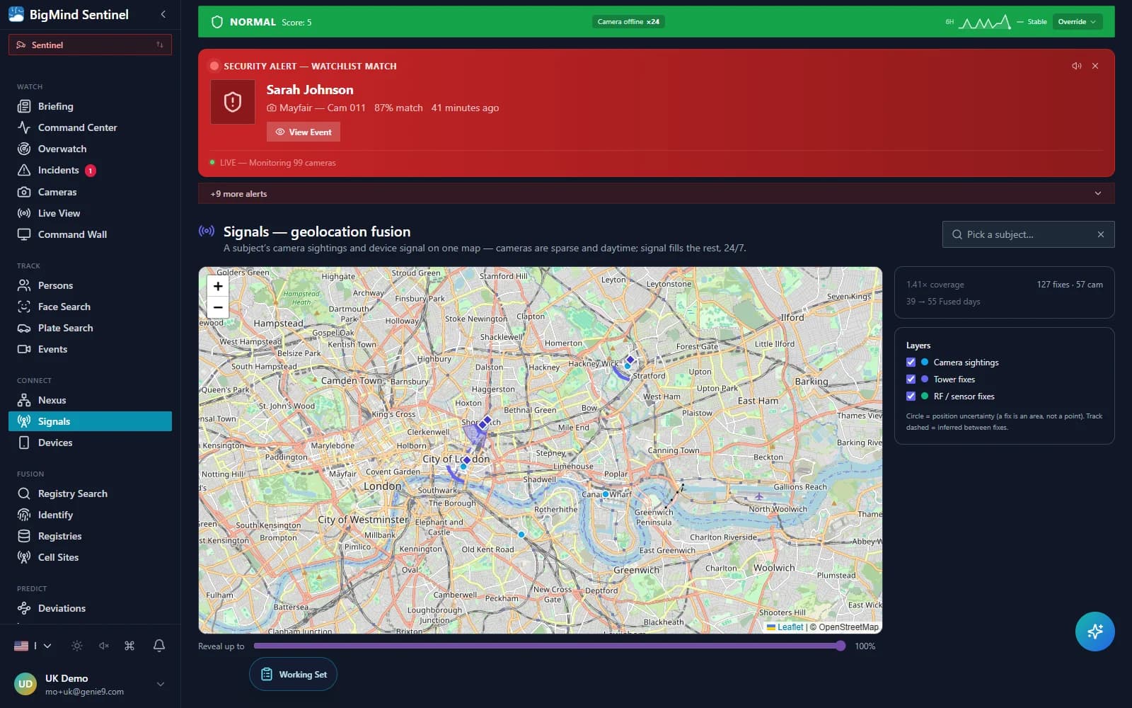1132x708 pixels.
Task: Zoom in on the map
Action: (x=218, y=286)
